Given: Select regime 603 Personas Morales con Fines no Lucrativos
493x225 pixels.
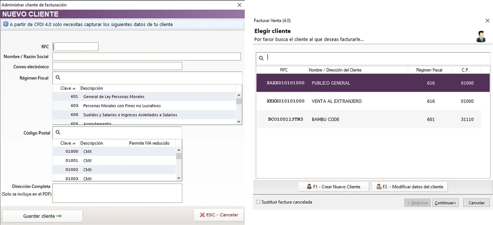Looking at the screenshot, I should [x=144, y=106].
